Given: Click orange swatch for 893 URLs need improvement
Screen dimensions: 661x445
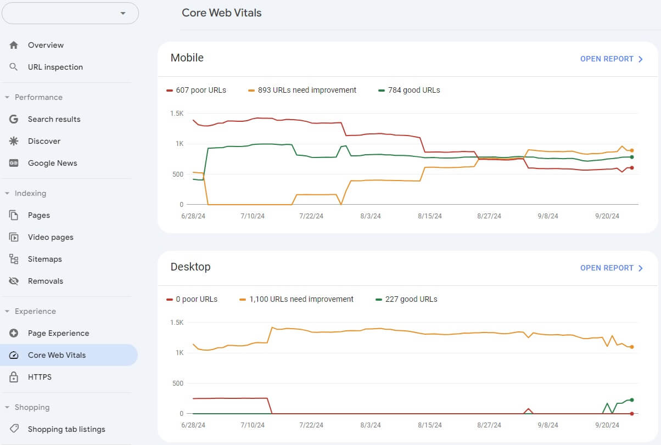Looking at the screenshot, I should pyautogui.click(x=251, y=90).
